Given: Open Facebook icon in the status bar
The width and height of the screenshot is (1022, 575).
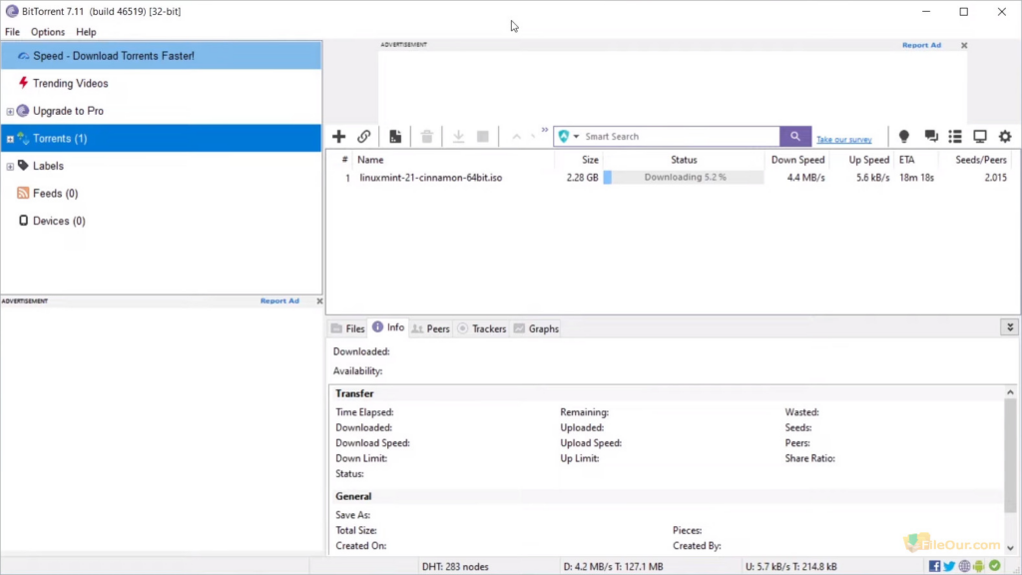Looking at the screenshot, I should tap(935, 566).
